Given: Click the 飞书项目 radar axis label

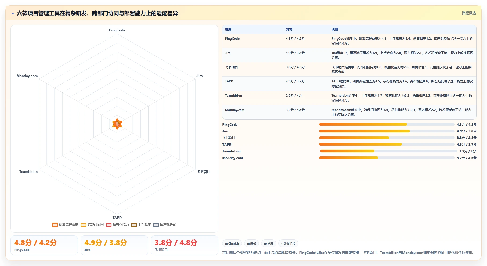Looking at the screenshot, I should [203, 172].
